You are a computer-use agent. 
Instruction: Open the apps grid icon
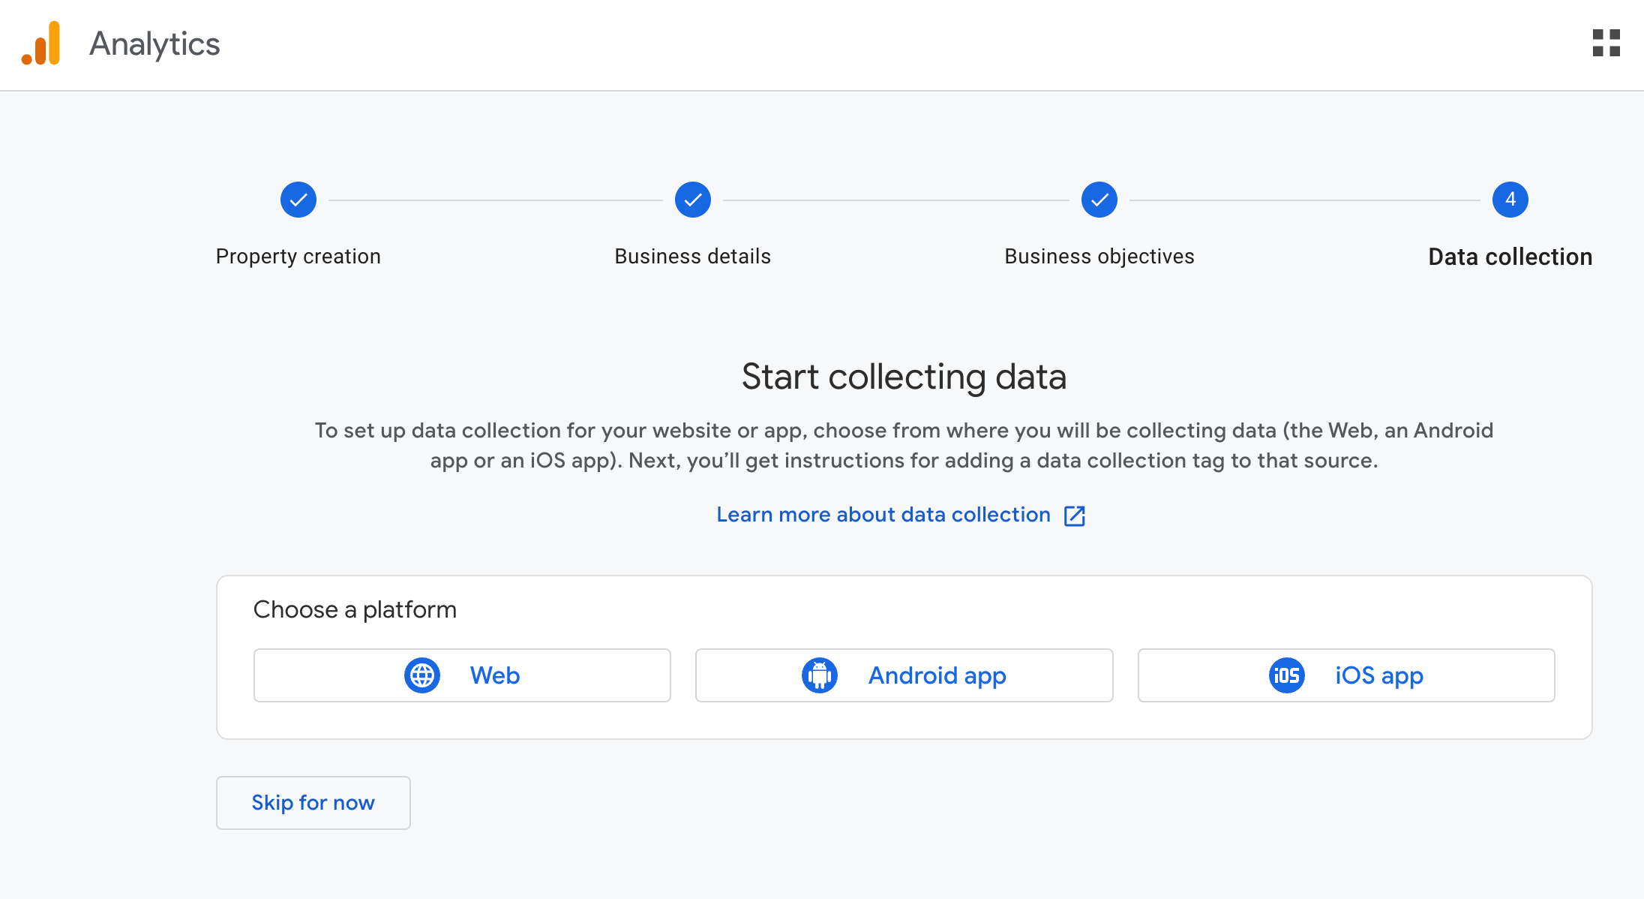(x=1606, y=44)
